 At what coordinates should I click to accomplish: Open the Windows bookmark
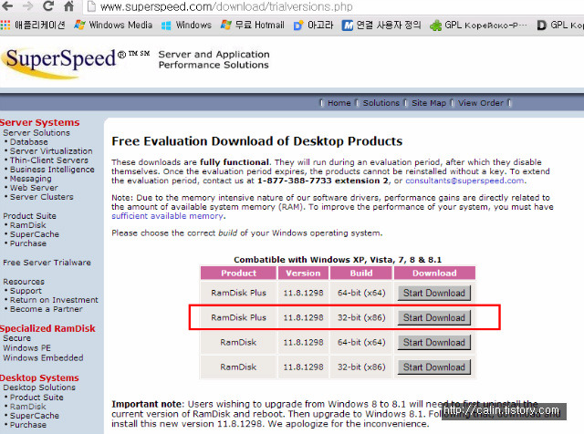186,25
